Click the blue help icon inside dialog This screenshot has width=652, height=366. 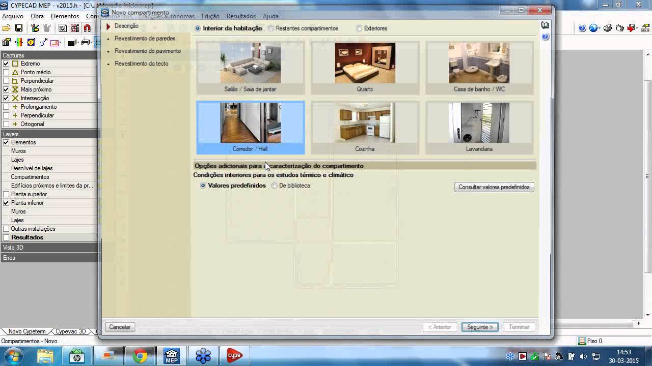pyautogui.click(x=545, y=37)
